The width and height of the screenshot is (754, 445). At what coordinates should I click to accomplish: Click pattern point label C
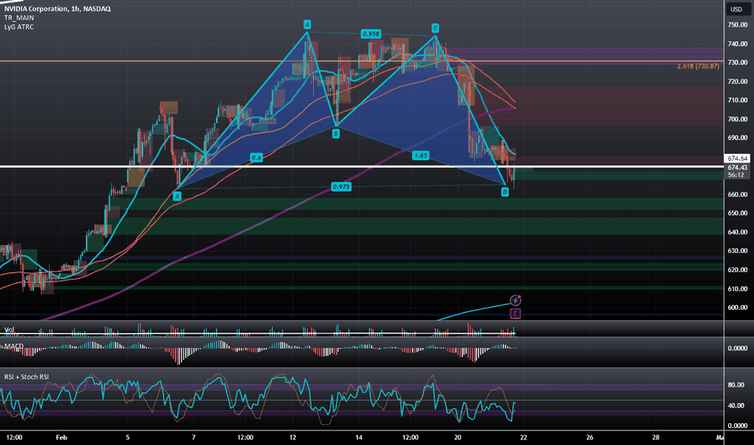point(434,28)
